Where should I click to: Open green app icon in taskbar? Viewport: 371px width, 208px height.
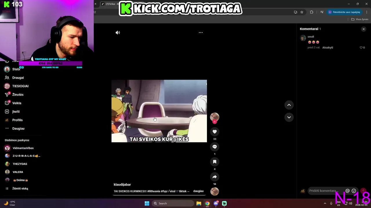pos(224,203)
